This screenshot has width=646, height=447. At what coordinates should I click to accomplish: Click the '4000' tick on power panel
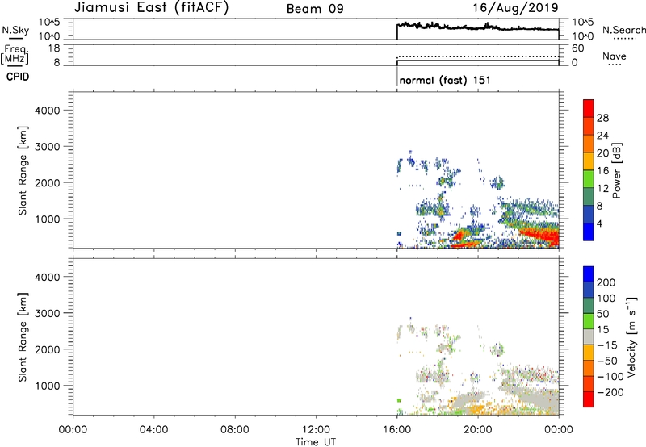[48, 111]
